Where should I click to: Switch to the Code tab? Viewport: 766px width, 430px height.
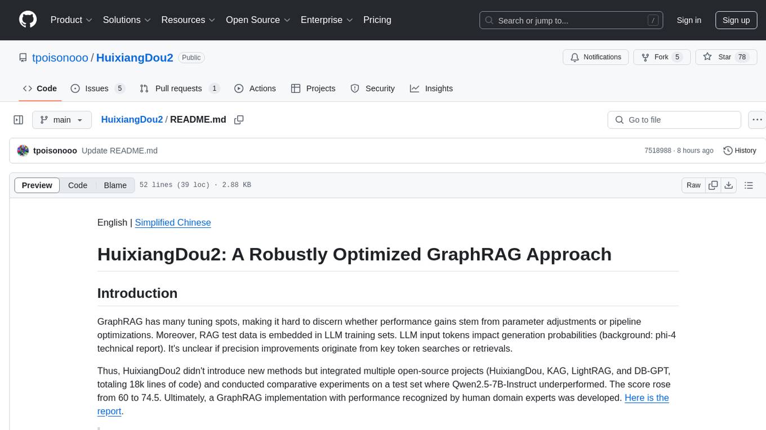[40, 88]
